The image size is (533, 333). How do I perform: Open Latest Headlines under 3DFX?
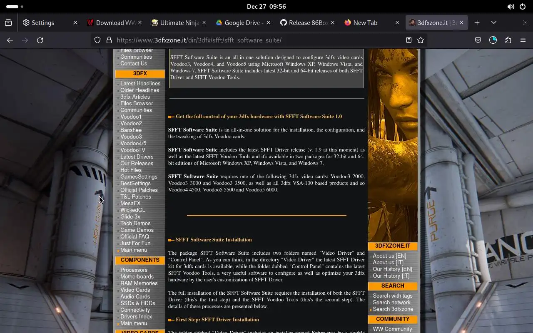coord(140,84)
